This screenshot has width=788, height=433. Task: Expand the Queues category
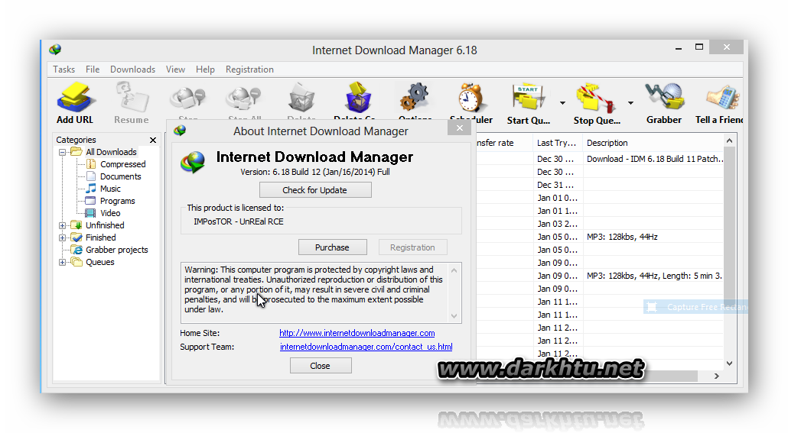(62, 262)
